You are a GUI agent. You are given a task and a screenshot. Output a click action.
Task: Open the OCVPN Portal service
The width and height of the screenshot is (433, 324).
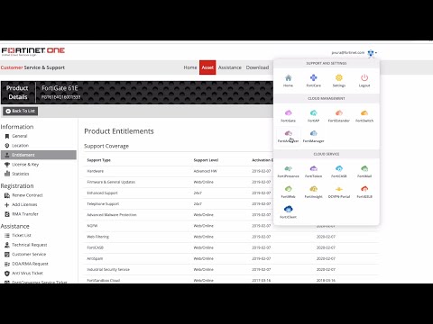(339, 192)
